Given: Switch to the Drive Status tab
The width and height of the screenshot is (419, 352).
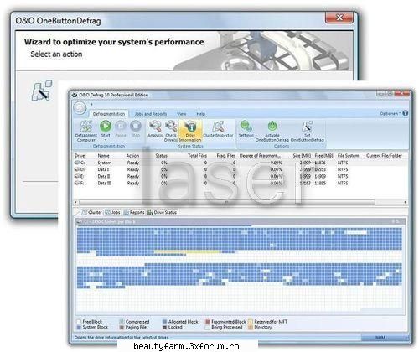Looking at the screenshot, I should point(163,213).
